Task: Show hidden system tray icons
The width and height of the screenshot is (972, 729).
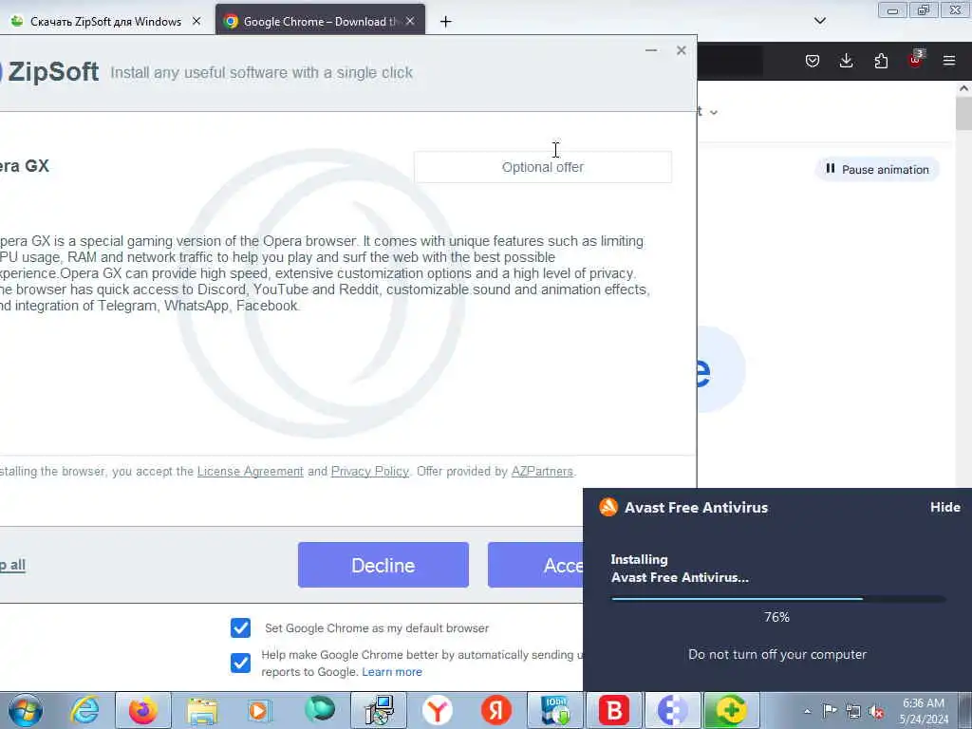Action: 807,711
